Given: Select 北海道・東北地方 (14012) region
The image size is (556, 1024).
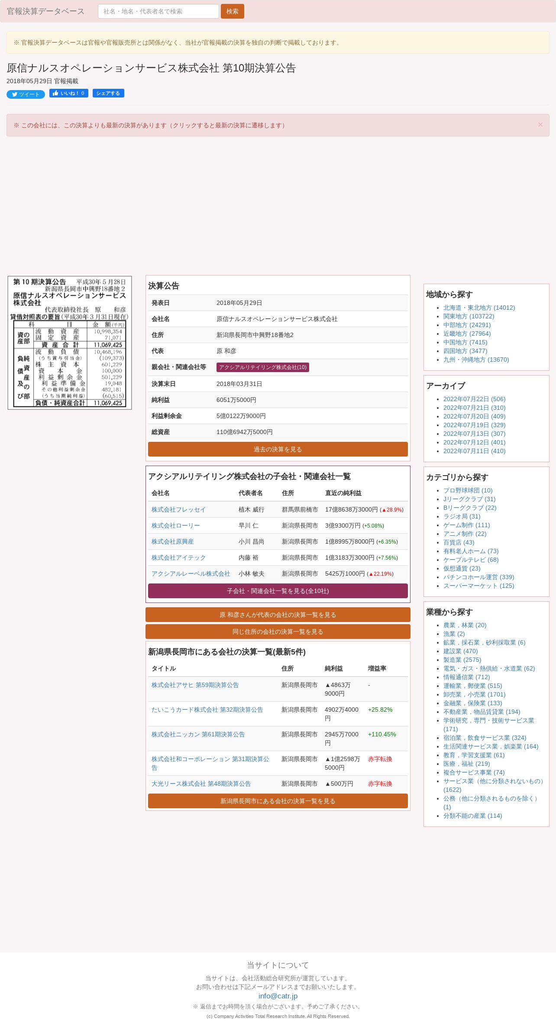Looking at the screenshot, I should (x=479, y=308).
